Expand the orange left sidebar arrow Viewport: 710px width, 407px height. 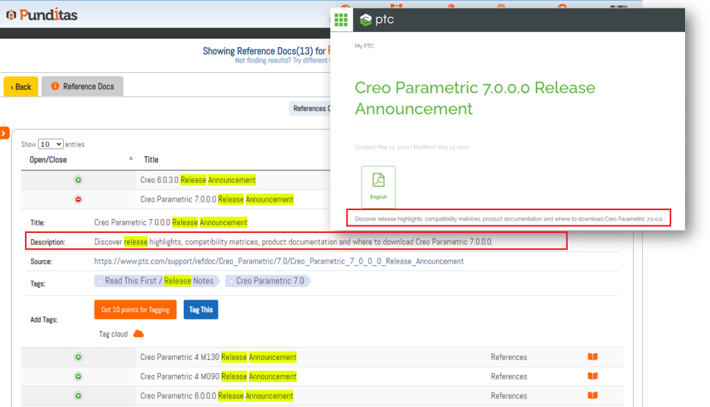4,132
